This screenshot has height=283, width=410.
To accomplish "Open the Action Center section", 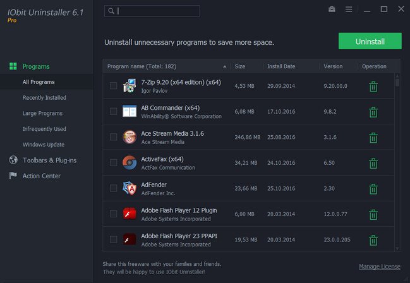I will [41, 176].
